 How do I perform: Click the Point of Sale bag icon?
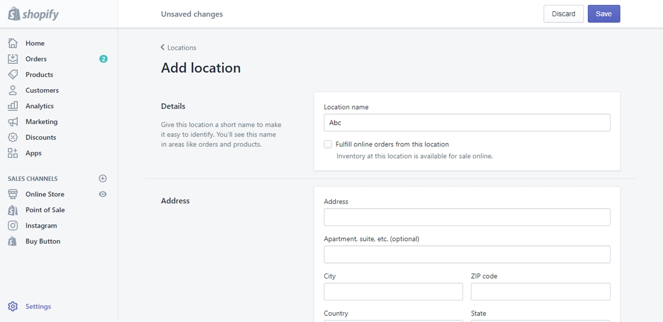13,210
